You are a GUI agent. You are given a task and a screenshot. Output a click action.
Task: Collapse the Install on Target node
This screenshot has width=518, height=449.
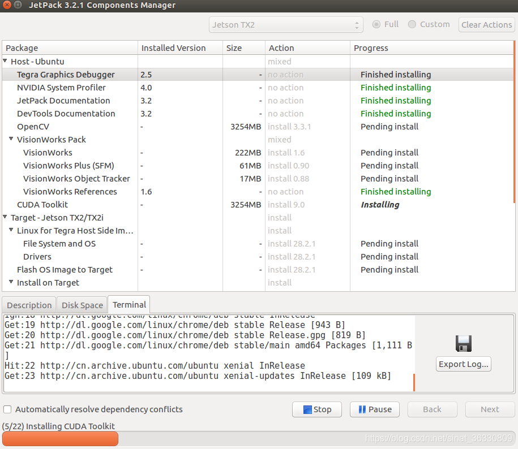click(x=11, y=282)
